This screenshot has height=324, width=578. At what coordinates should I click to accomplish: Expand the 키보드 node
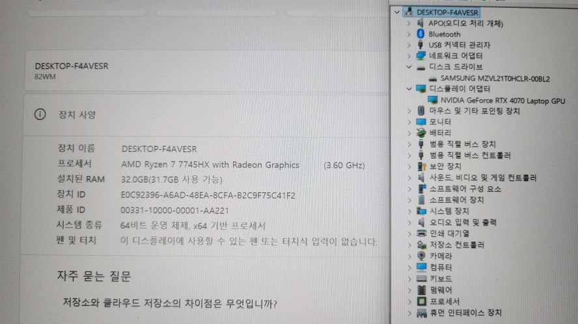click(409, 279)
